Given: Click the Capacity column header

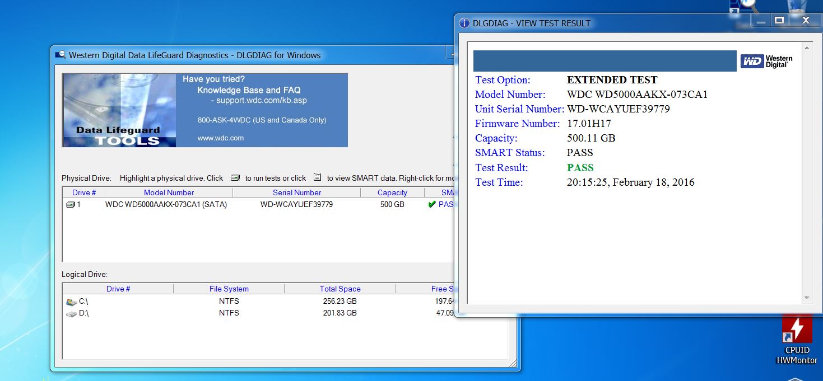Looking at the screenshot, I should 392,192.
